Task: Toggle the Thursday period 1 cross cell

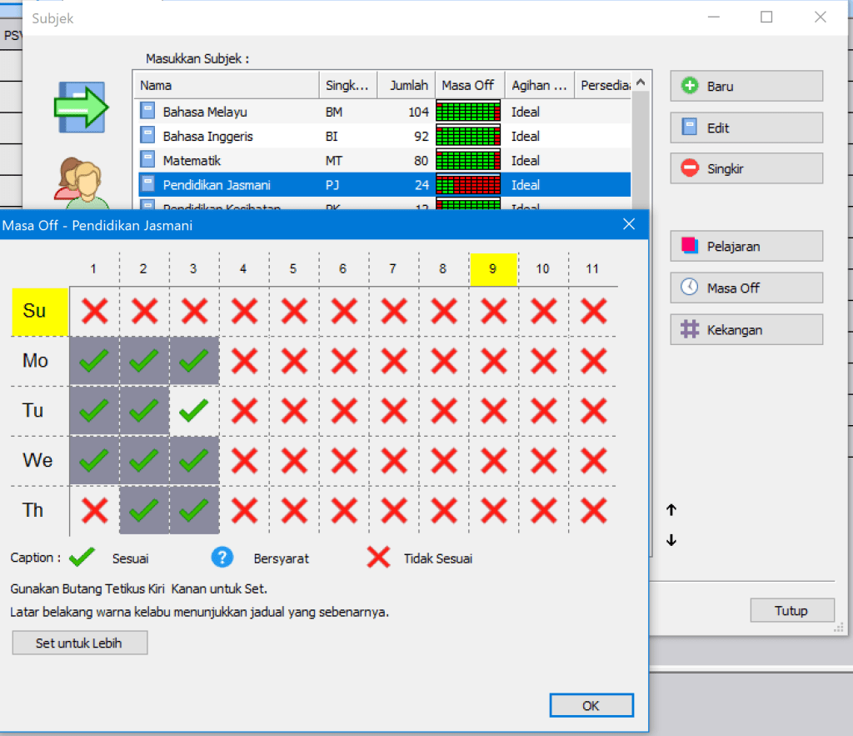Action: click(x=94, y=510)
